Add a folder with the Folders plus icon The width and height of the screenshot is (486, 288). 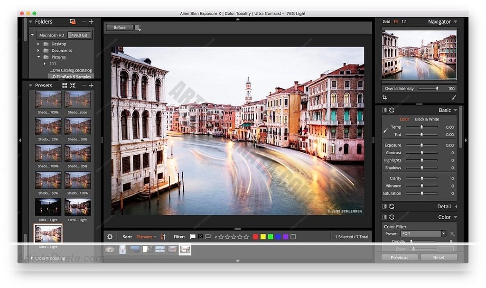point(91,21)
